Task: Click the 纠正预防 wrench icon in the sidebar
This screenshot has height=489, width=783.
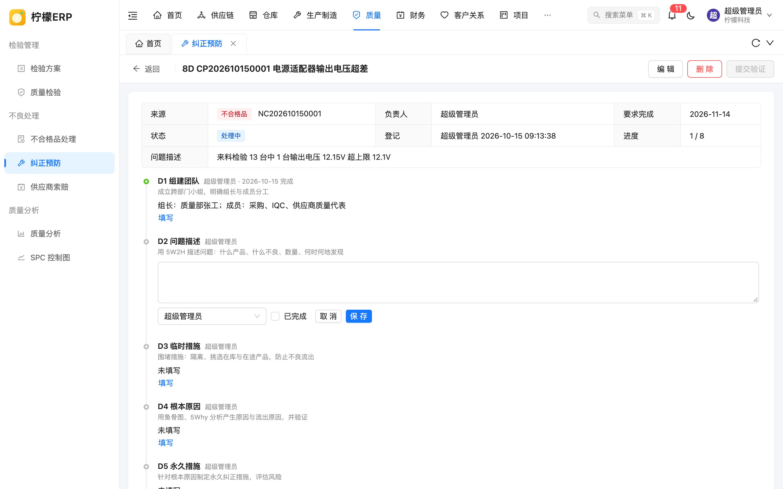Action: tap(21, 163)
